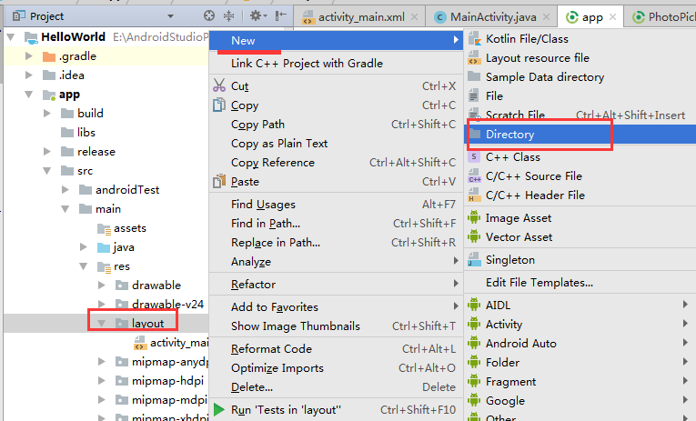
Task: Switch to the MainActivity.java tab
Action: click(492, 17)
